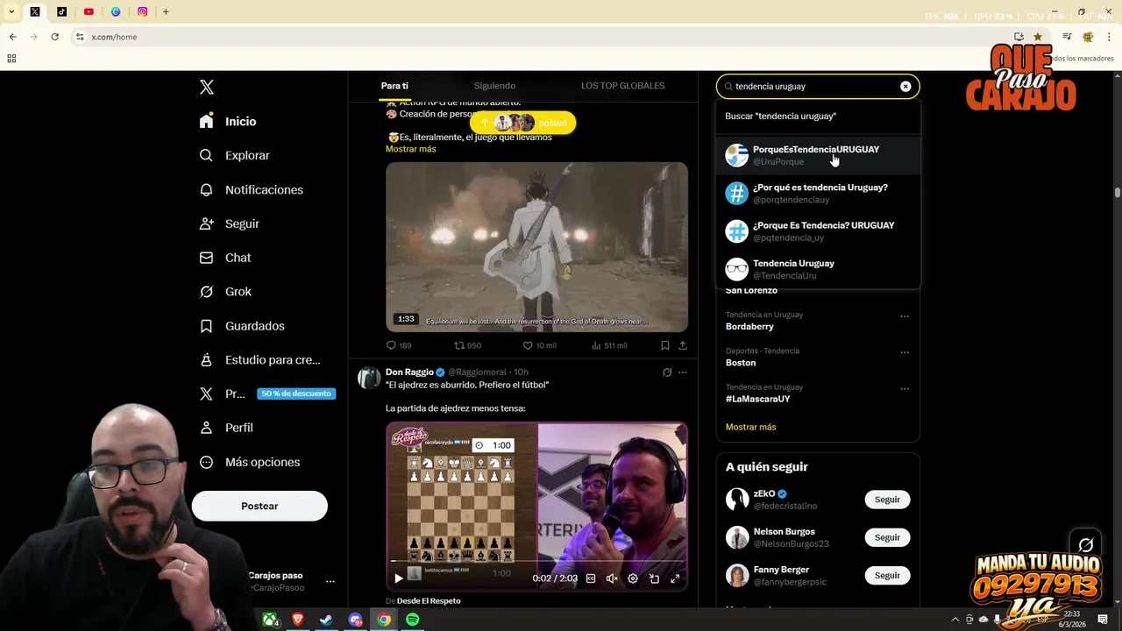Viewport: 1122px width, 631px height.
Task: Open Tendencia Uruguay @TendenciaUru result
Action: [818, 269]
